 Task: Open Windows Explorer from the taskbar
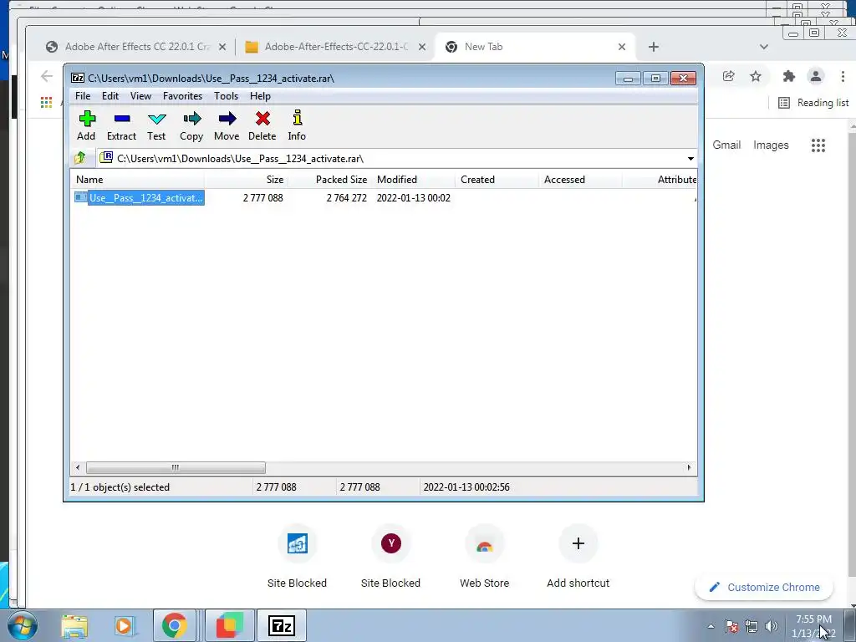click(x=74, y=625)
